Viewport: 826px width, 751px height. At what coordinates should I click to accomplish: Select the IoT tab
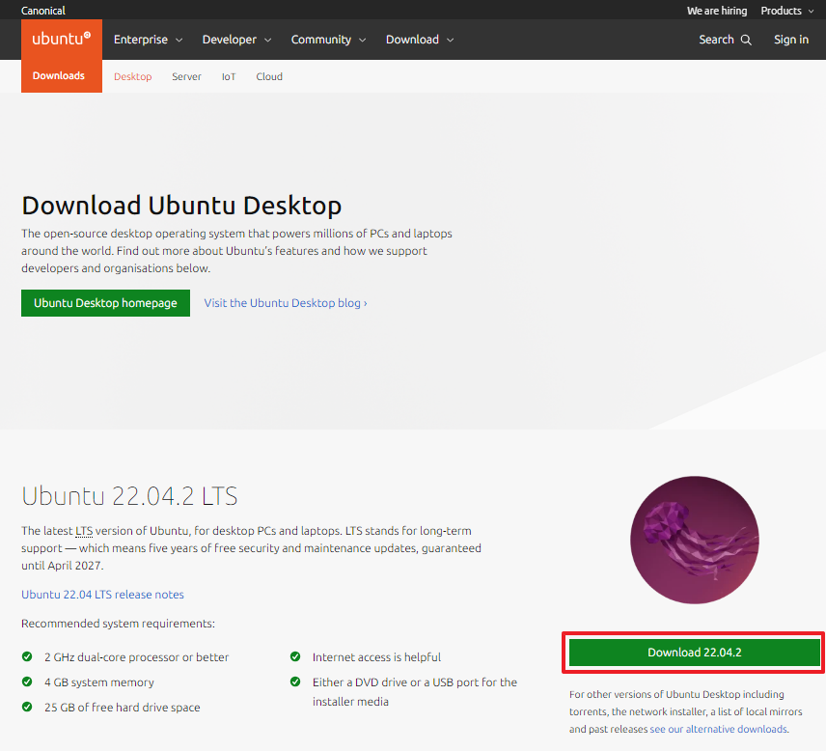pyautogui.click(x=229, y=76)
